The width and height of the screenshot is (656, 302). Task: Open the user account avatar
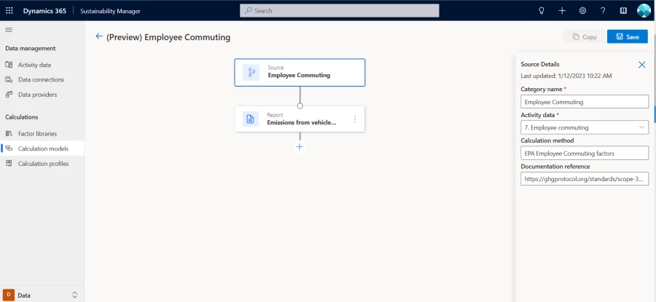[644, 11]
